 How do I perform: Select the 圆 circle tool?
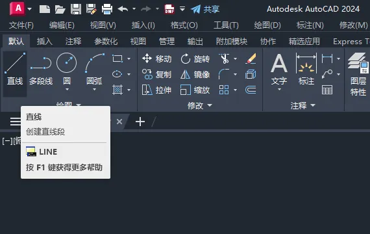(x=67, y=69)
